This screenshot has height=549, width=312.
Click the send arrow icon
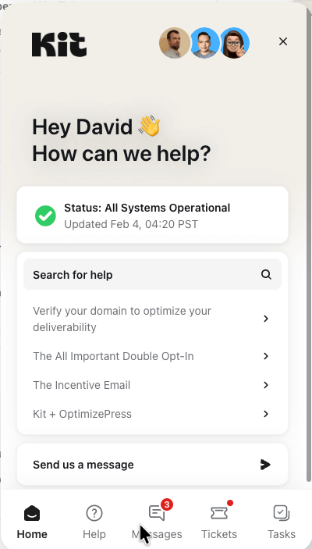coord(265,465)
